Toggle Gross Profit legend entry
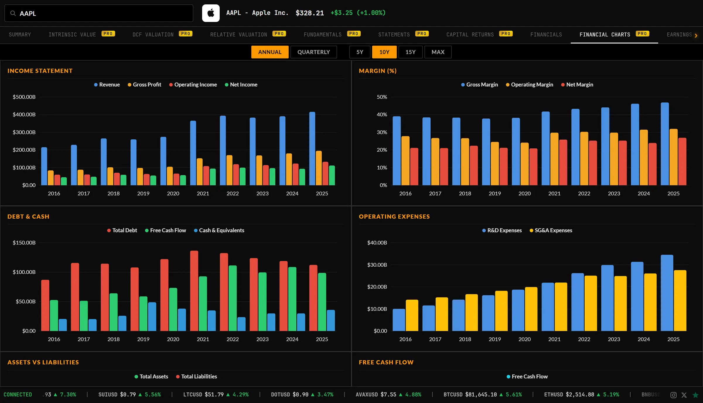The height and width of the screenshot is (403, 703). point(144,85)
